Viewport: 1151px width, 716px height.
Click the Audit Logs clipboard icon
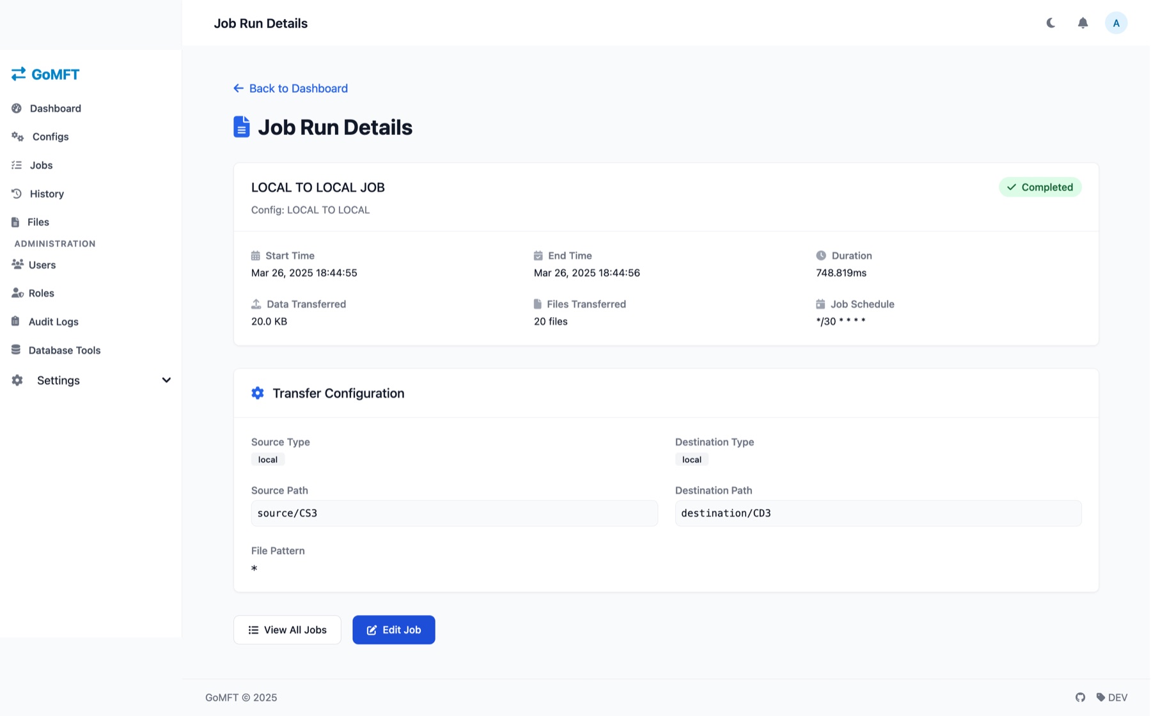(x=15, y=321)
